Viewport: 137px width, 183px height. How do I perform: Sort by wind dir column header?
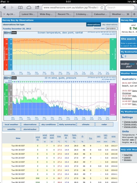point(38,138)
